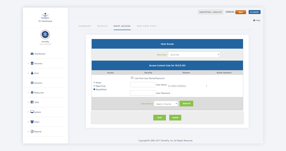Click the User Name input field
286x151 pixels.
pos(143,85)
